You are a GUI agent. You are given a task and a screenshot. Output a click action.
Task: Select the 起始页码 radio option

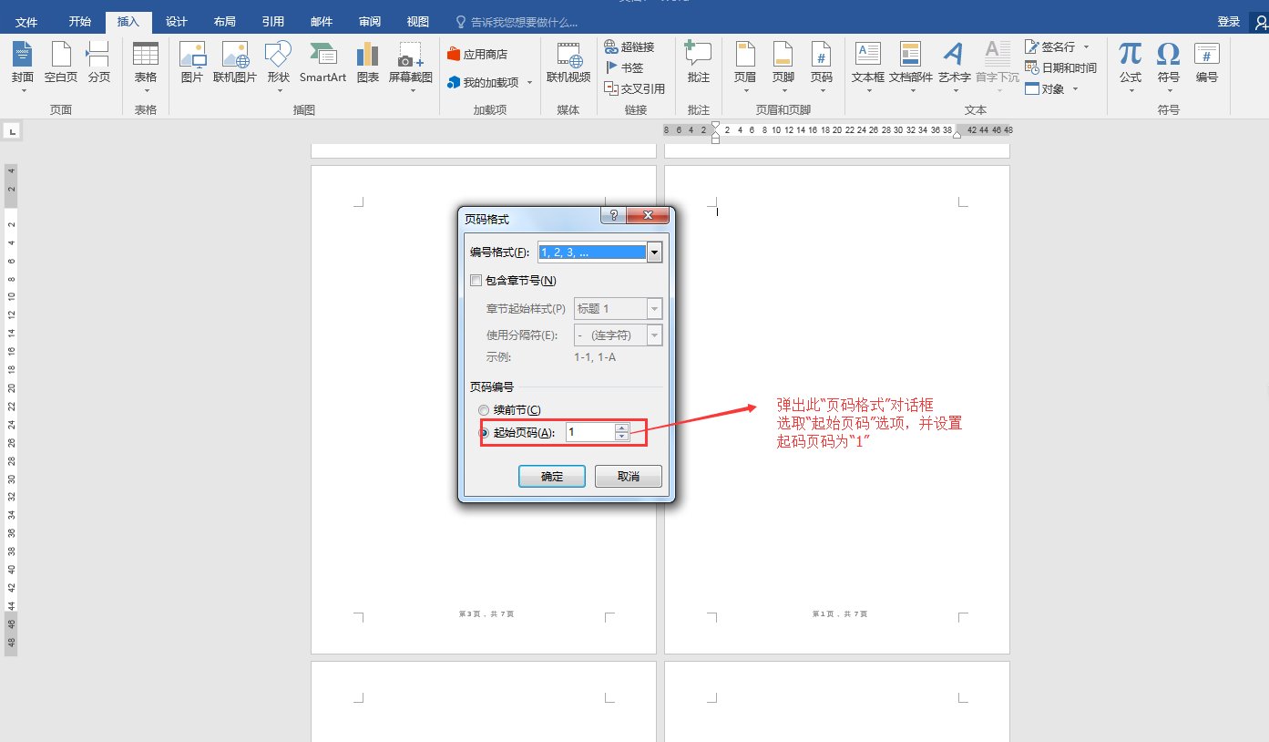[x=483, y=432]
